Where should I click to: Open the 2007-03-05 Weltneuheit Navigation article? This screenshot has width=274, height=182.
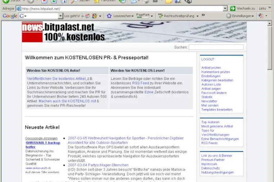pos(125,140)
